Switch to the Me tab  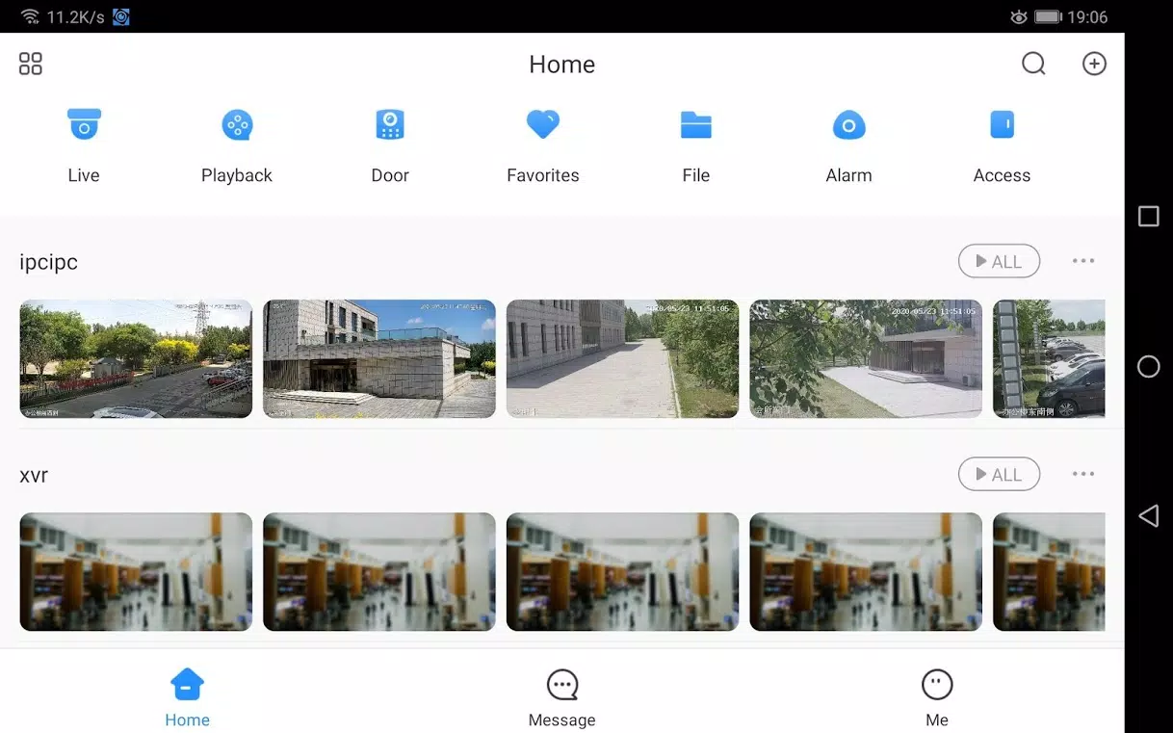tap(937, 698)
